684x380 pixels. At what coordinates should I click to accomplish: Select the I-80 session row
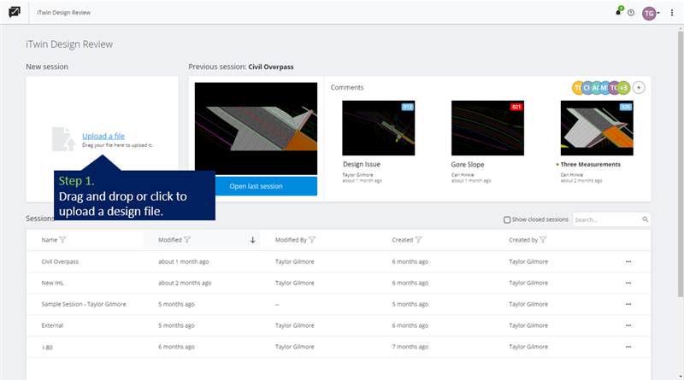48,347
